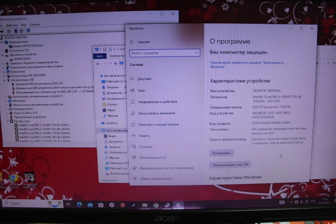This screenshot has height=224, width=336.
Task: Collapse Дисковые устройства node
Action: [2, 55]
